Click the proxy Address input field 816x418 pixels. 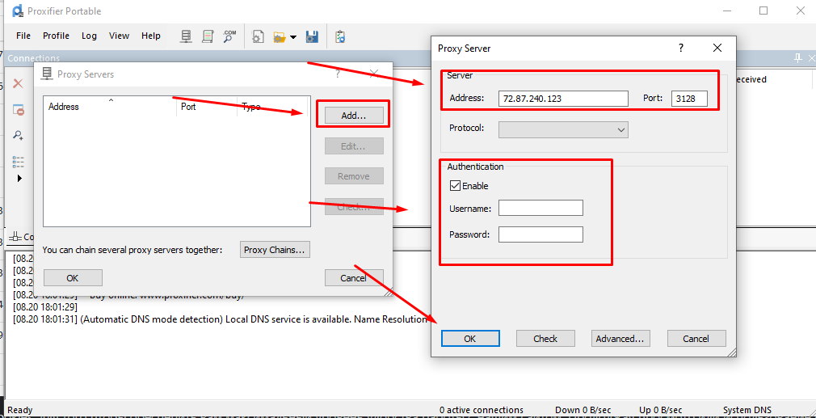pyautogui.click(x=563, y=99)
